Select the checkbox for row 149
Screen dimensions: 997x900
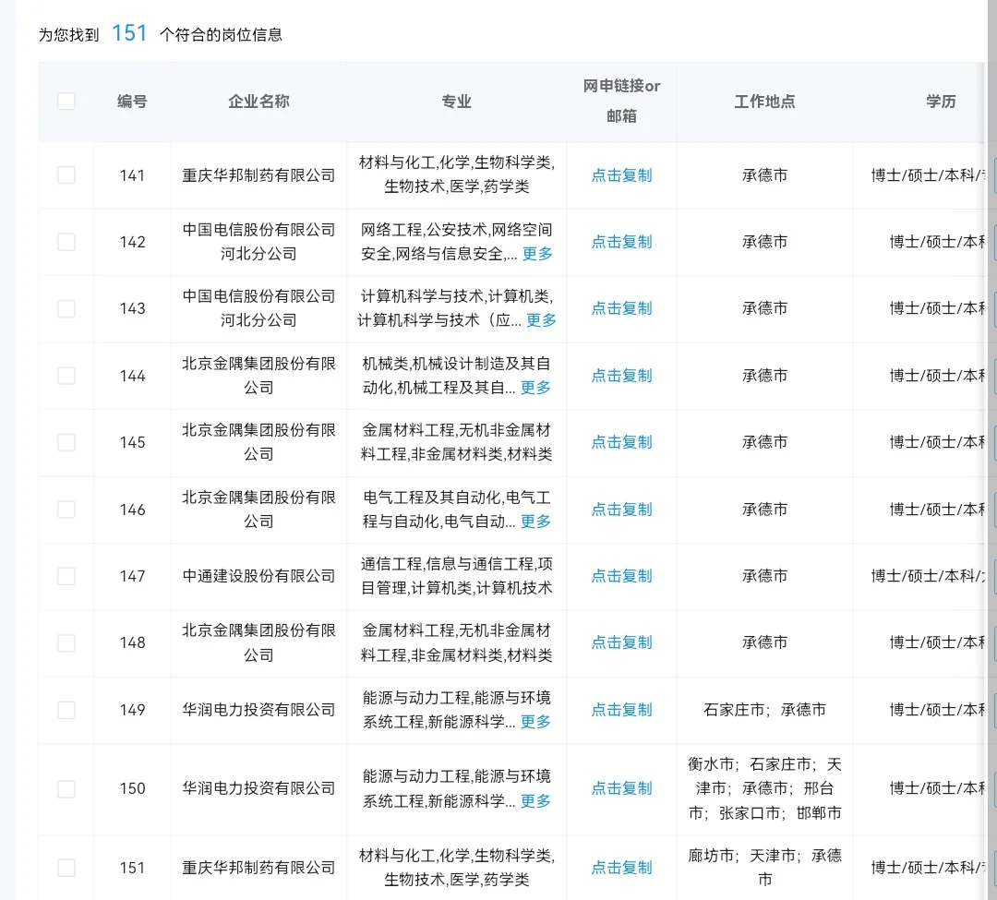pyautogui.click(x=66, y=709)
